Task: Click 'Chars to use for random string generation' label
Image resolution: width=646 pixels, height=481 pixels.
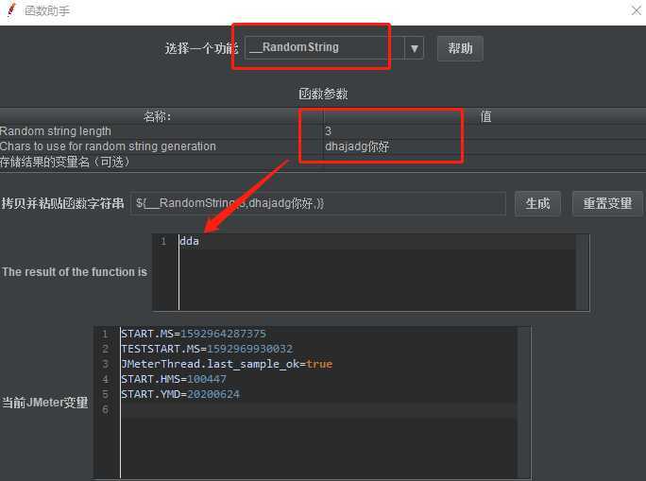Action: [x=108, y=146]
